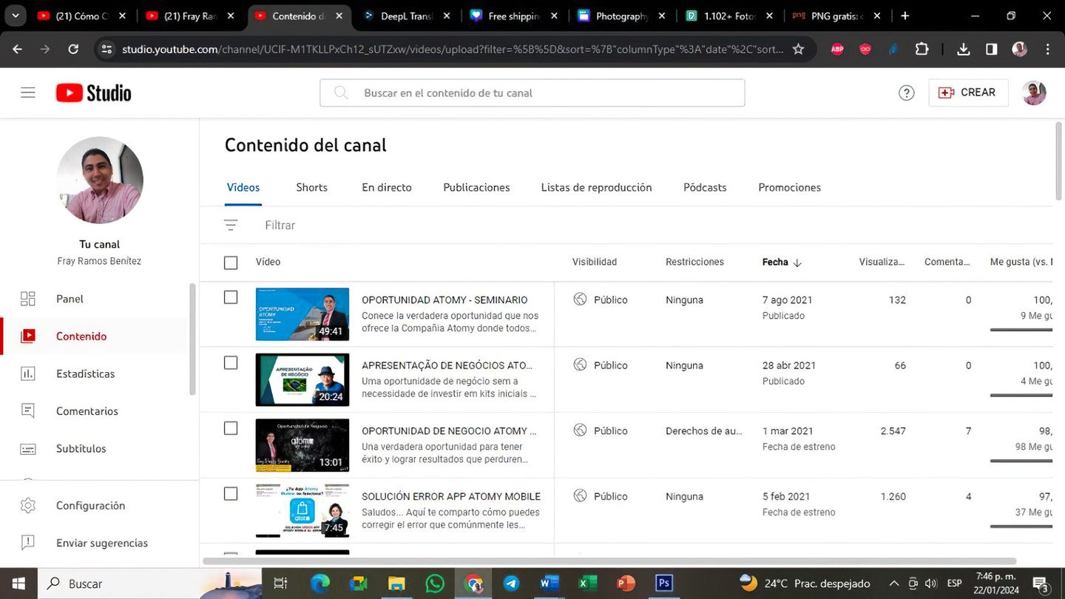Click the Comentarios icon in sidebar
Image resolution: width=1065 pixels, height=599 pixels.
coord(28,411)
